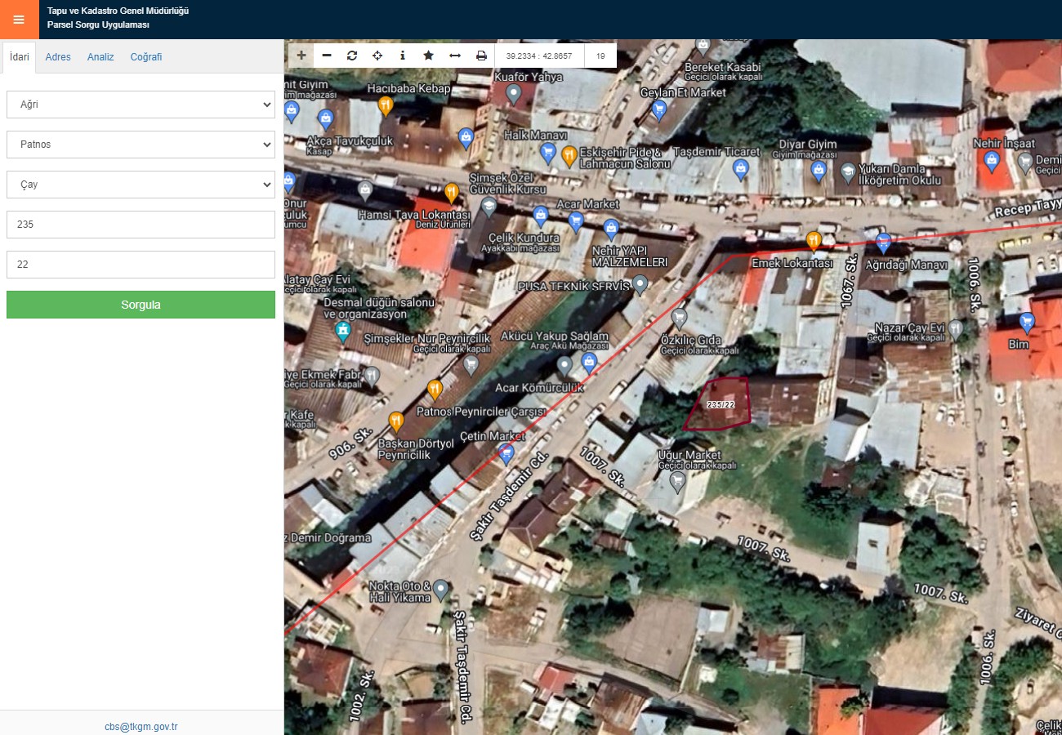Select the distance measure tool

tap(455, 56)
